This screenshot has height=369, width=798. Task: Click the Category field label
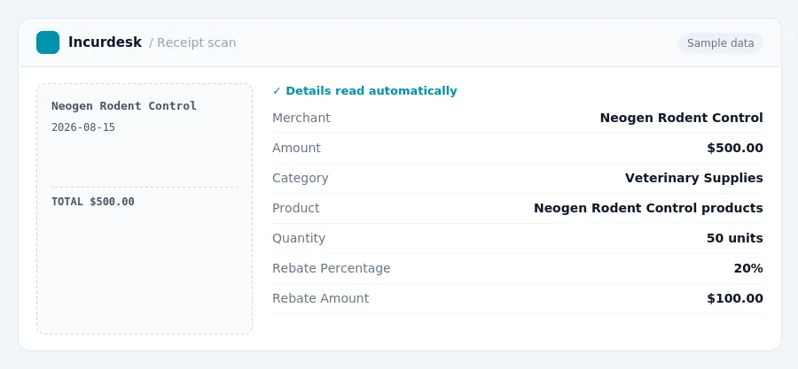tap(301, 178)
